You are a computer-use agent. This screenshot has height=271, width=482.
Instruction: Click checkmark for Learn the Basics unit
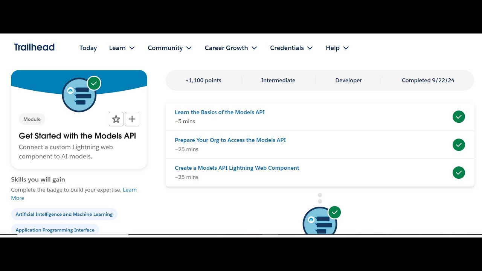[x=459, y=117]
